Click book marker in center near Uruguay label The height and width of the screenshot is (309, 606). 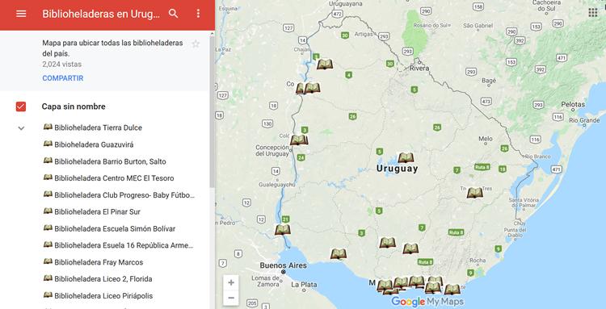coord(406,157)
